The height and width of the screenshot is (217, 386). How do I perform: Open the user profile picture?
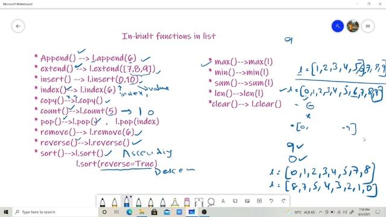[x=353, y=26]
